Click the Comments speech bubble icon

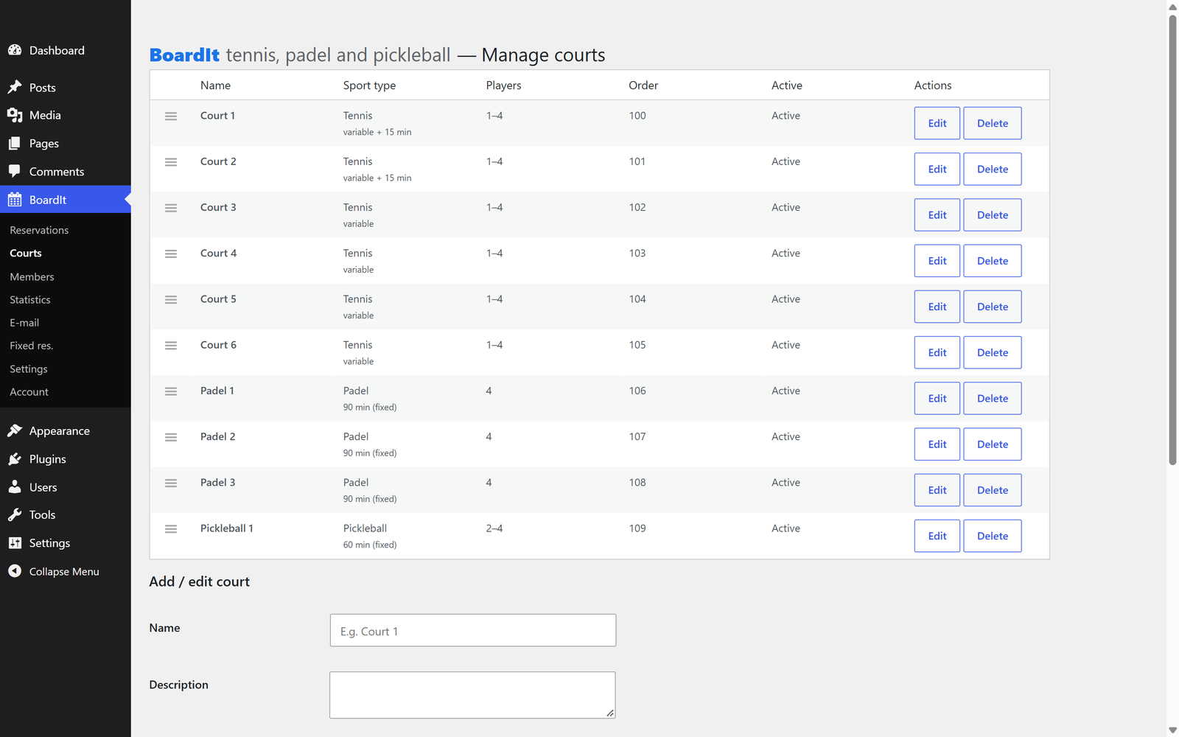click(15, 171)
